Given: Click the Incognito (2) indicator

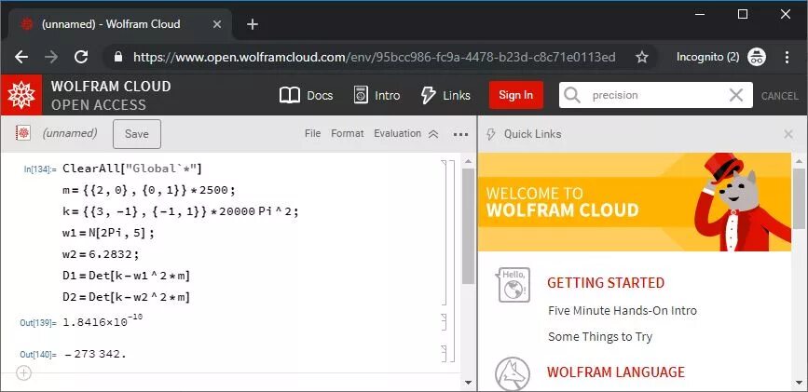Looking at the screenshot, I should click(721, 57).
